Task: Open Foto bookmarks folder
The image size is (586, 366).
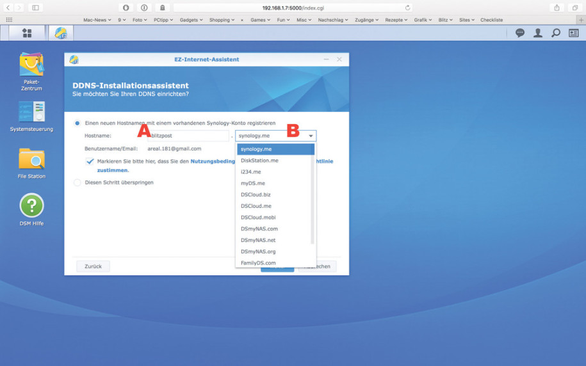Action: pyautogui.click(x=140, y=20)
